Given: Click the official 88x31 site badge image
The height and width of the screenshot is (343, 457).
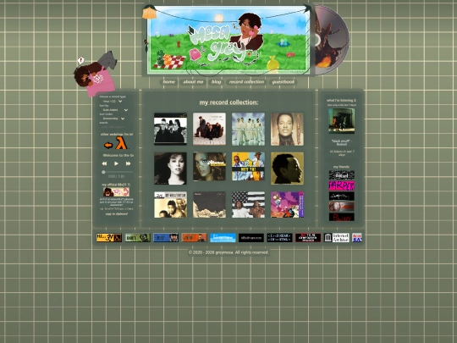Looking at the screenshot, I should click(116, 192).
